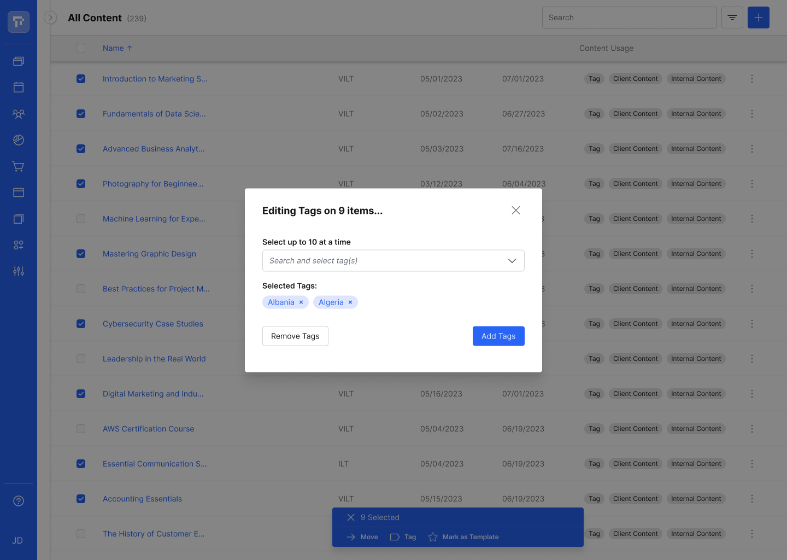
Task: Check Leadership in the Real World checkbox
Action: tap(81, 359)
